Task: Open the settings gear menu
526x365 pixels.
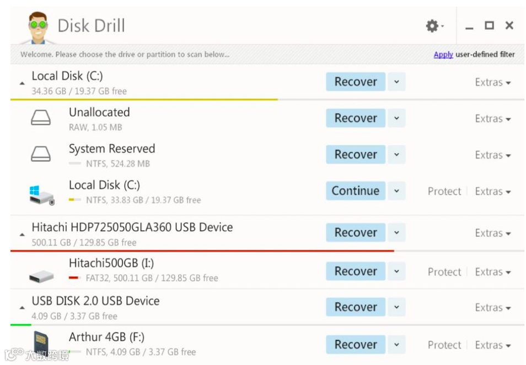Action: 434,25
